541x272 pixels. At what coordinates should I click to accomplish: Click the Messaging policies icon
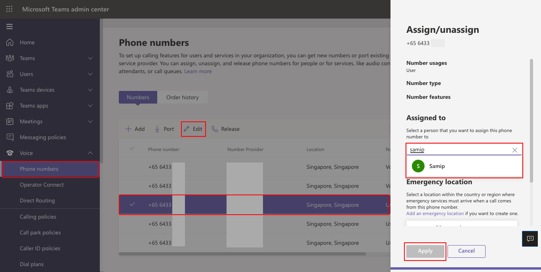click(10, 137)
